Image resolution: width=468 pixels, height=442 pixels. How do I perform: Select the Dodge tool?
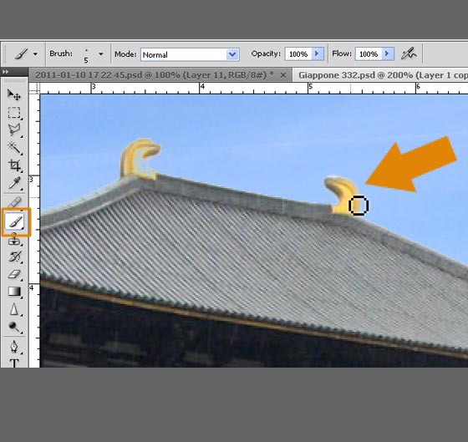coord(14,327)
